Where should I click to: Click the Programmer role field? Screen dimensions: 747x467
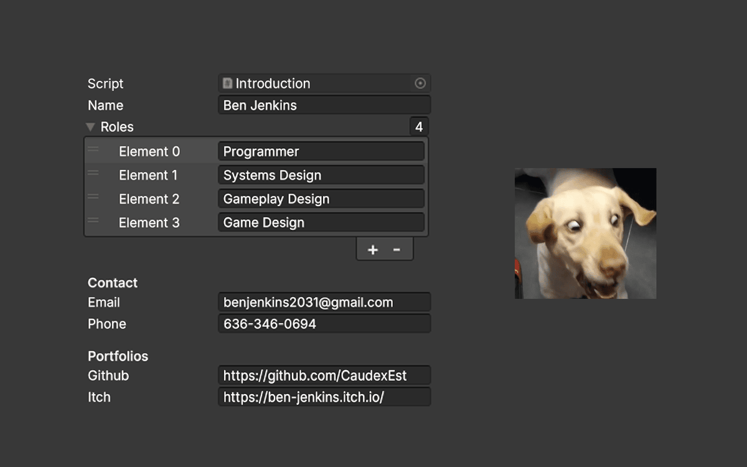[x=321, y=151]
